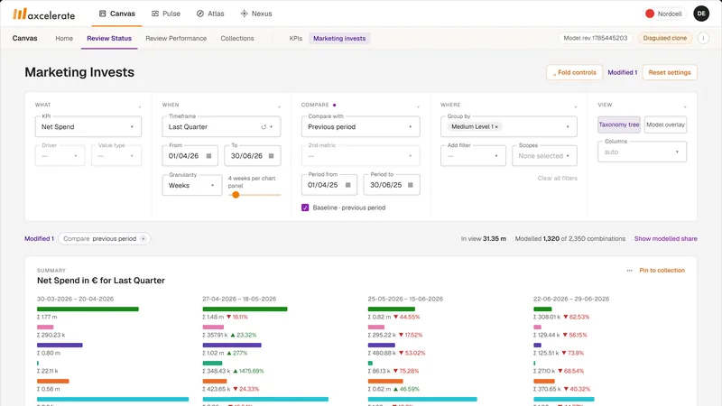Open the Group by dropdown
Viewport: 722px width, 406px height.
point(509,126)
